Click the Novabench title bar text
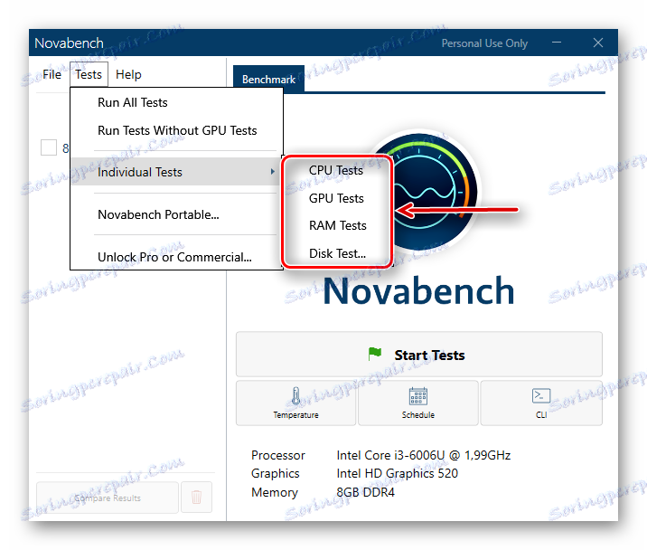This screenshot has width=647, height=550. click(69, 43)
